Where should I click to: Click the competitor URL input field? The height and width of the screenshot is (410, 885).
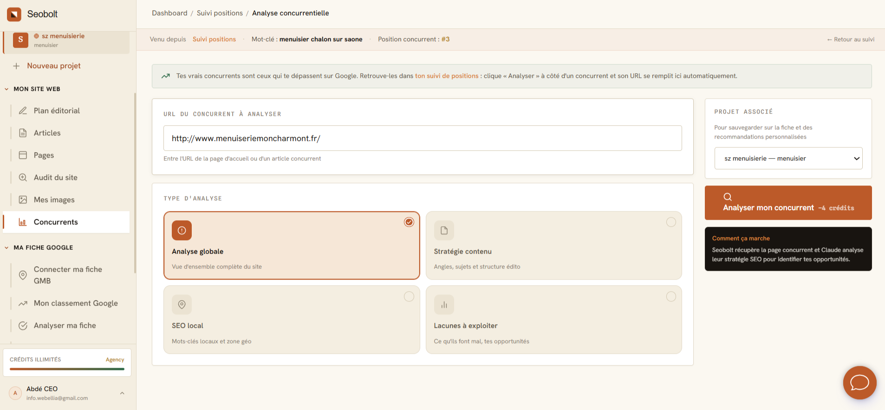coord(423,138)
